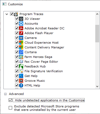Viewport: 100px width, 114px height.
Task: Click the Fax Cover Page Editor icon
Action: pyautogui.click(x=21, y=62)
